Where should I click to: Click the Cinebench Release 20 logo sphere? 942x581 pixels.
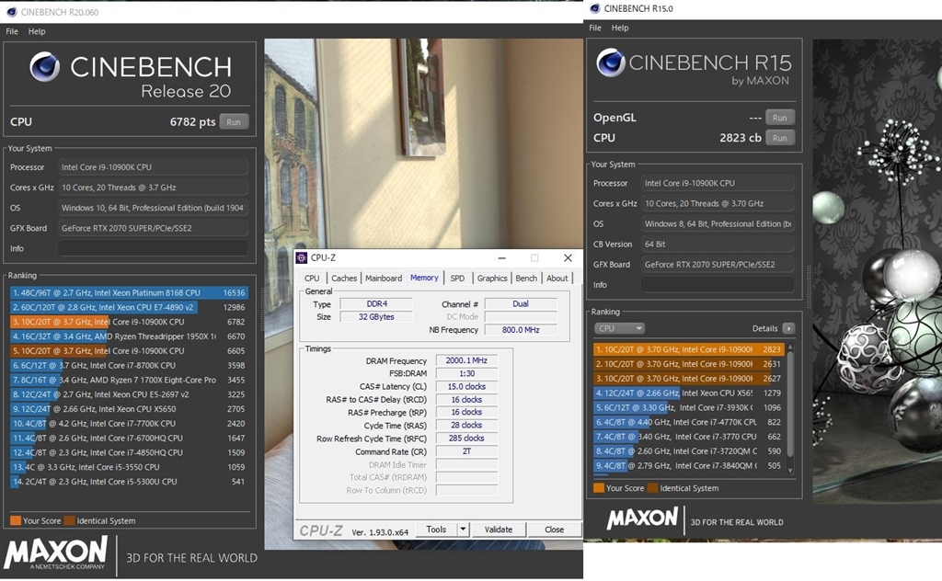click(44, 66)
